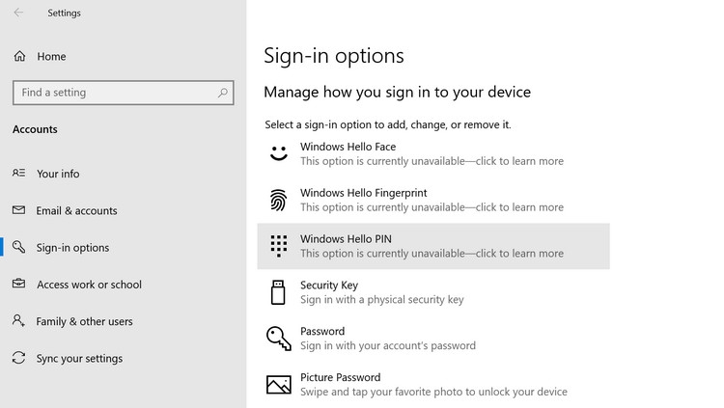Click the Picture Password image icon
This screenshot has width=724, height=408.
click(x=278, y=385)
